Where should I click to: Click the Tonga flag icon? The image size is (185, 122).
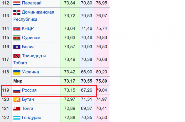click(x=17, y=109)
